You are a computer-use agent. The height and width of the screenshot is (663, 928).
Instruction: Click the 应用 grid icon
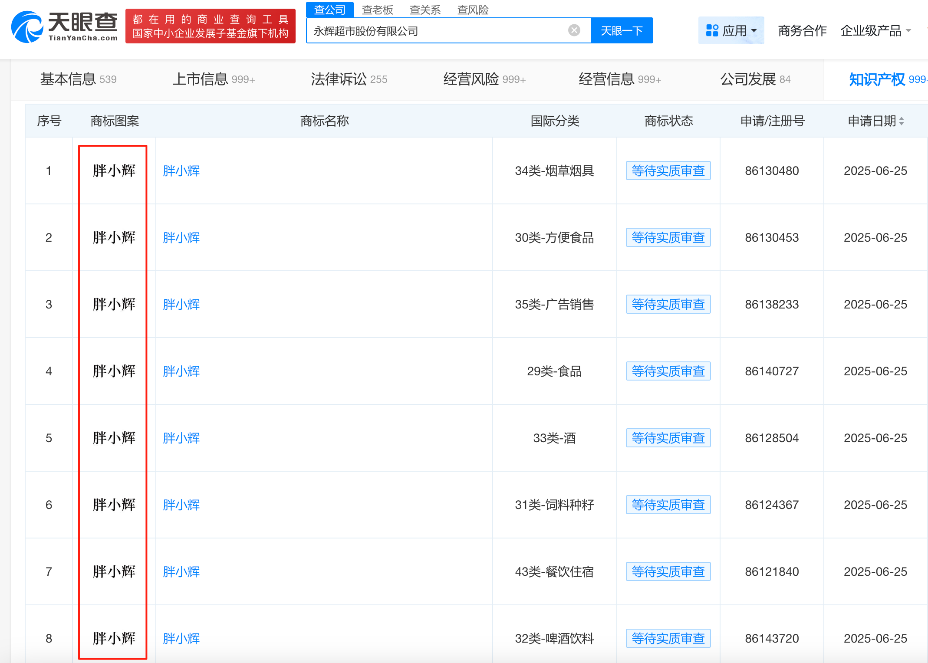[712, 30]
